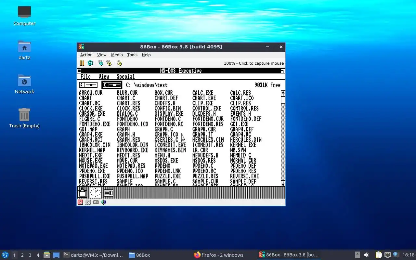
Task: Select the file NOTEPAD.EXE
Action: (x=93, y=166)
